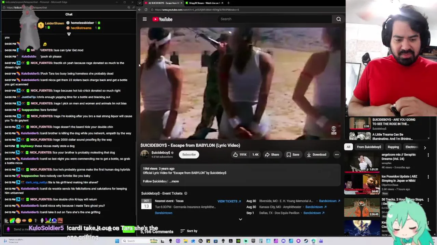Select the All filter chip

348,147
